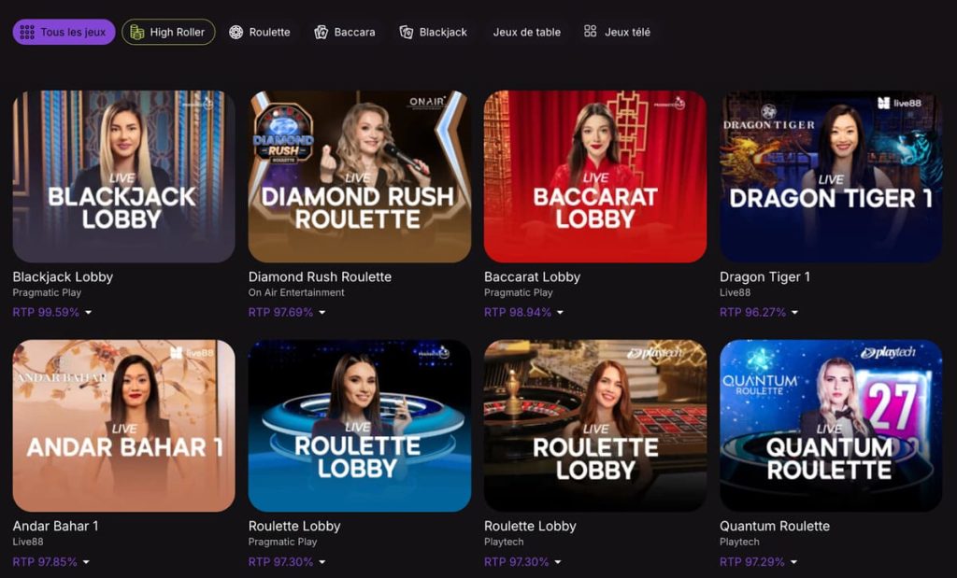
Task: Click Playtech under Quantum Roulette
Action: [x=739, y=542]
